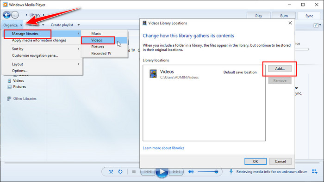Adjust the volume slider
This screenshot has width=324, height=182.
[208, 172]
